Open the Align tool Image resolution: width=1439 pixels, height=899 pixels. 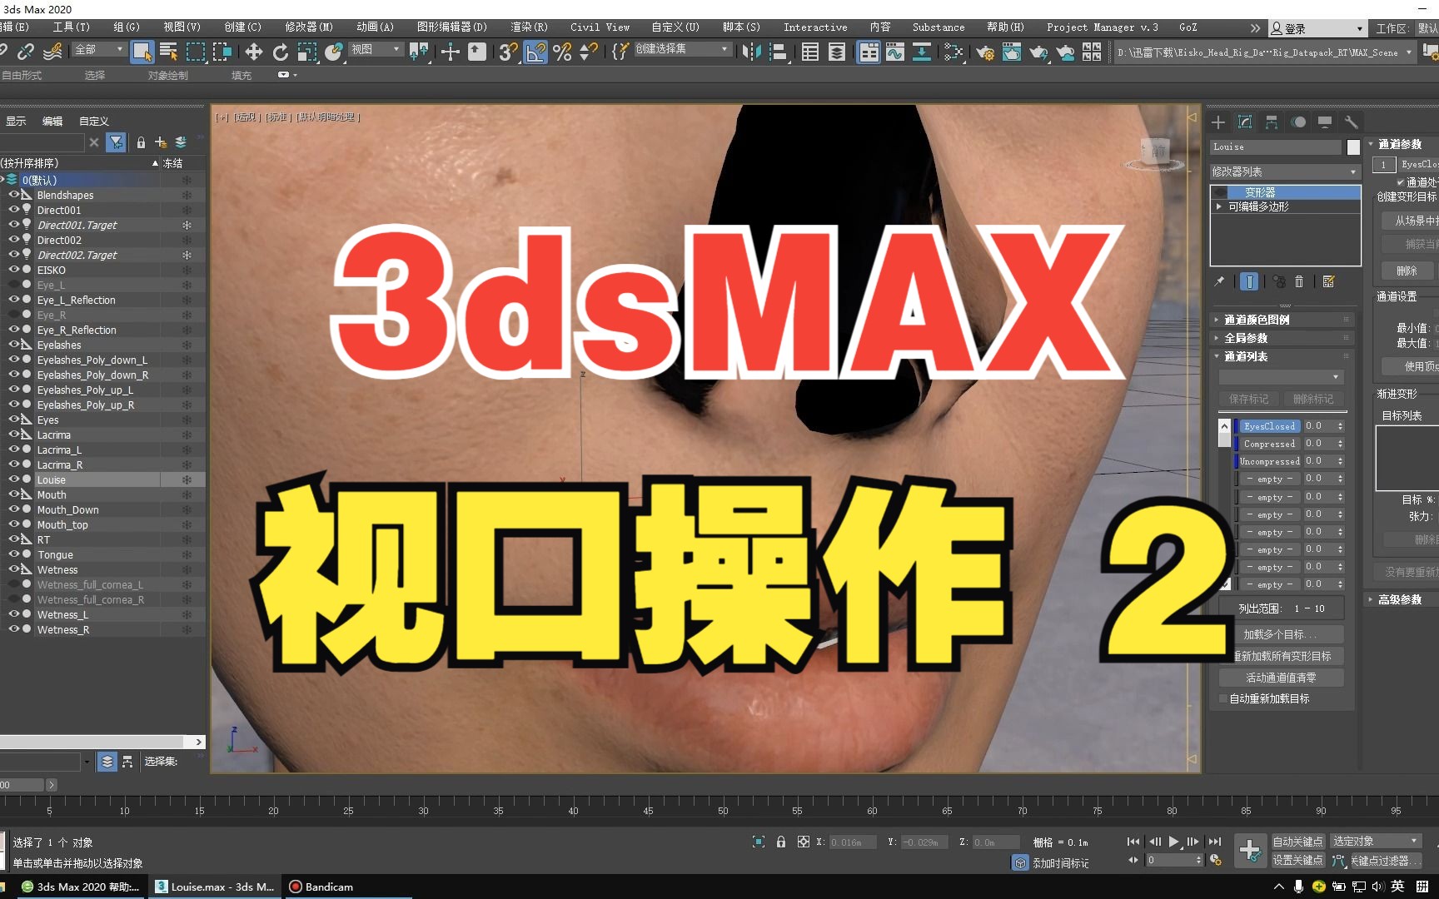[779, 52]
